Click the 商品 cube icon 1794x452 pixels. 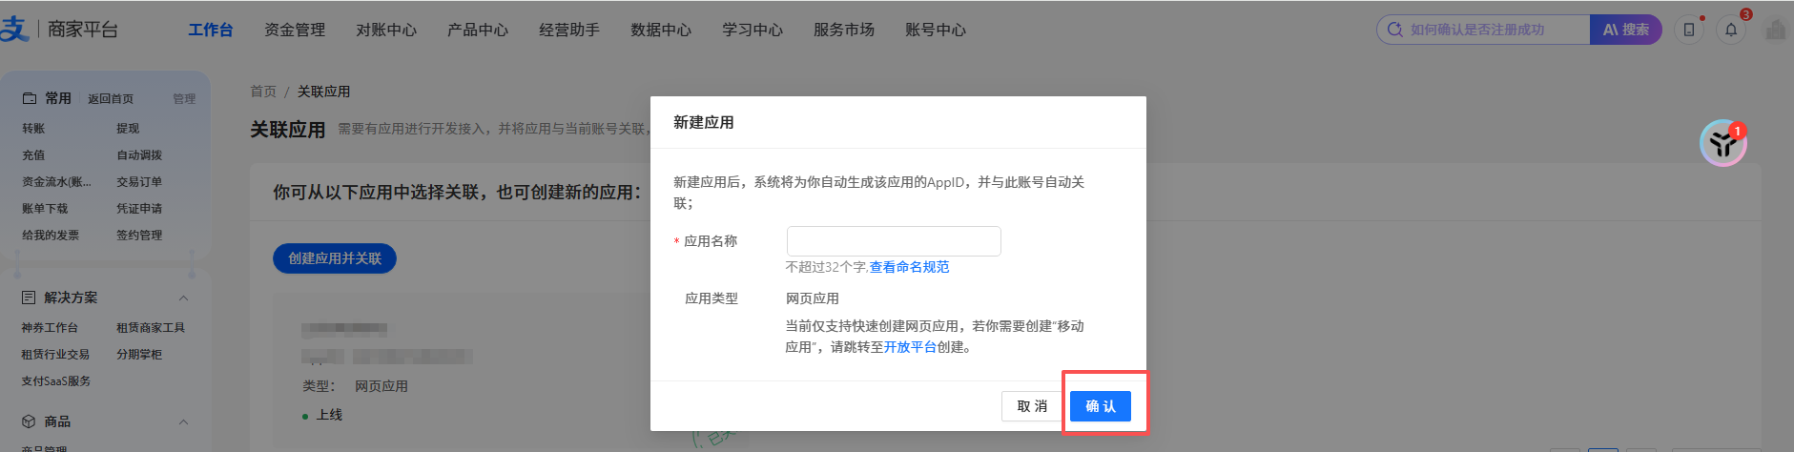point(29,421)
